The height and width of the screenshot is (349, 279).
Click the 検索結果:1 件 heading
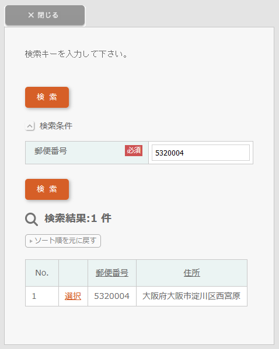click(78, 218)
